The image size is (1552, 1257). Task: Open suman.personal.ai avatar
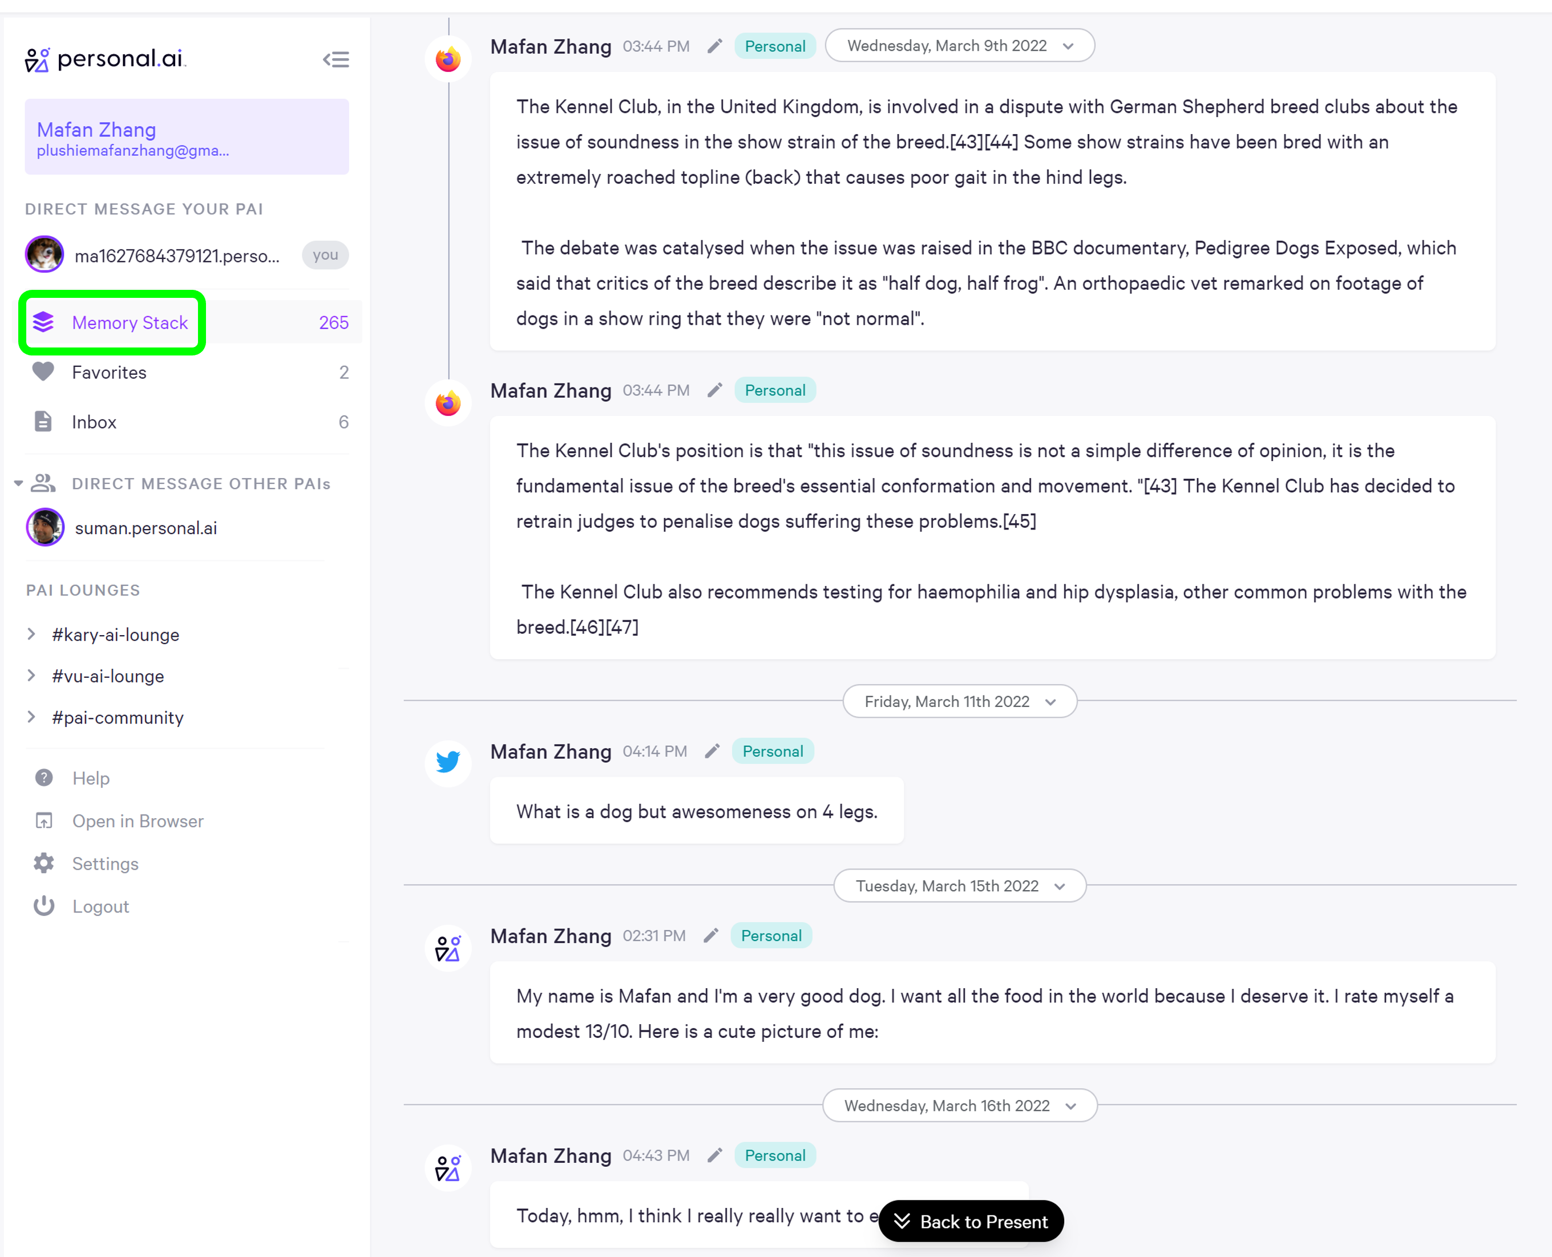45,527
